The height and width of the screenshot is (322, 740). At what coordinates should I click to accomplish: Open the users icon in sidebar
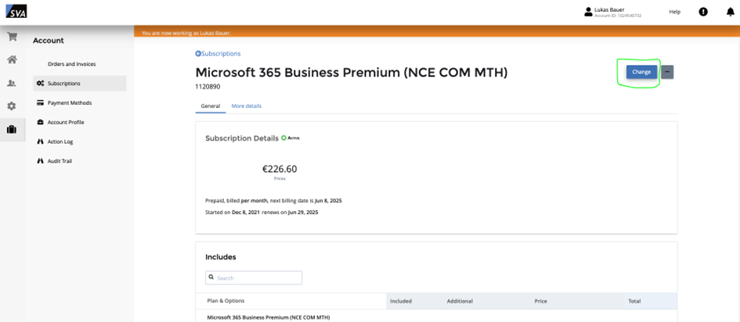12,83
